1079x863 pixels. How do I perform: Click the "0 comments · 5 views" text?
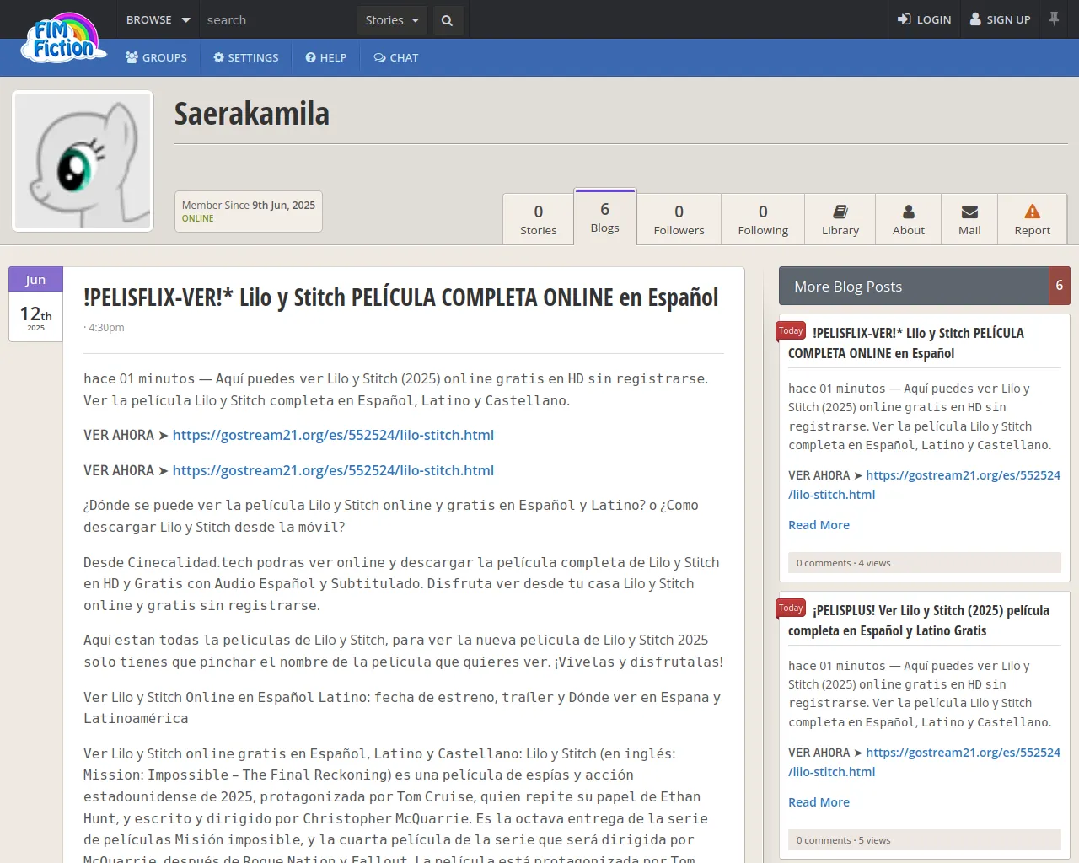tap(843, 840)
